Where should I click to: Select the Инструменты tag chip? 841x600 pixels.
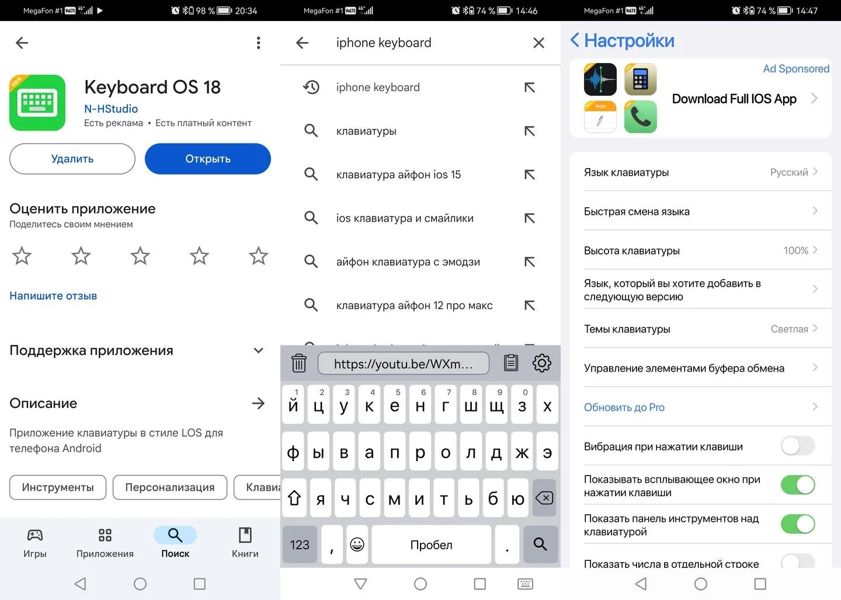pos(58,487)
